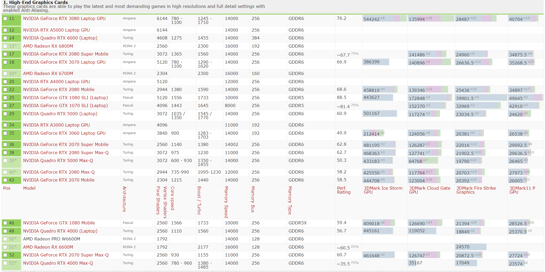Open NVIDIA Quadro RTX 4000 (Laptop) link
This screenshot has height=272, width=545.
pos(60,231)
